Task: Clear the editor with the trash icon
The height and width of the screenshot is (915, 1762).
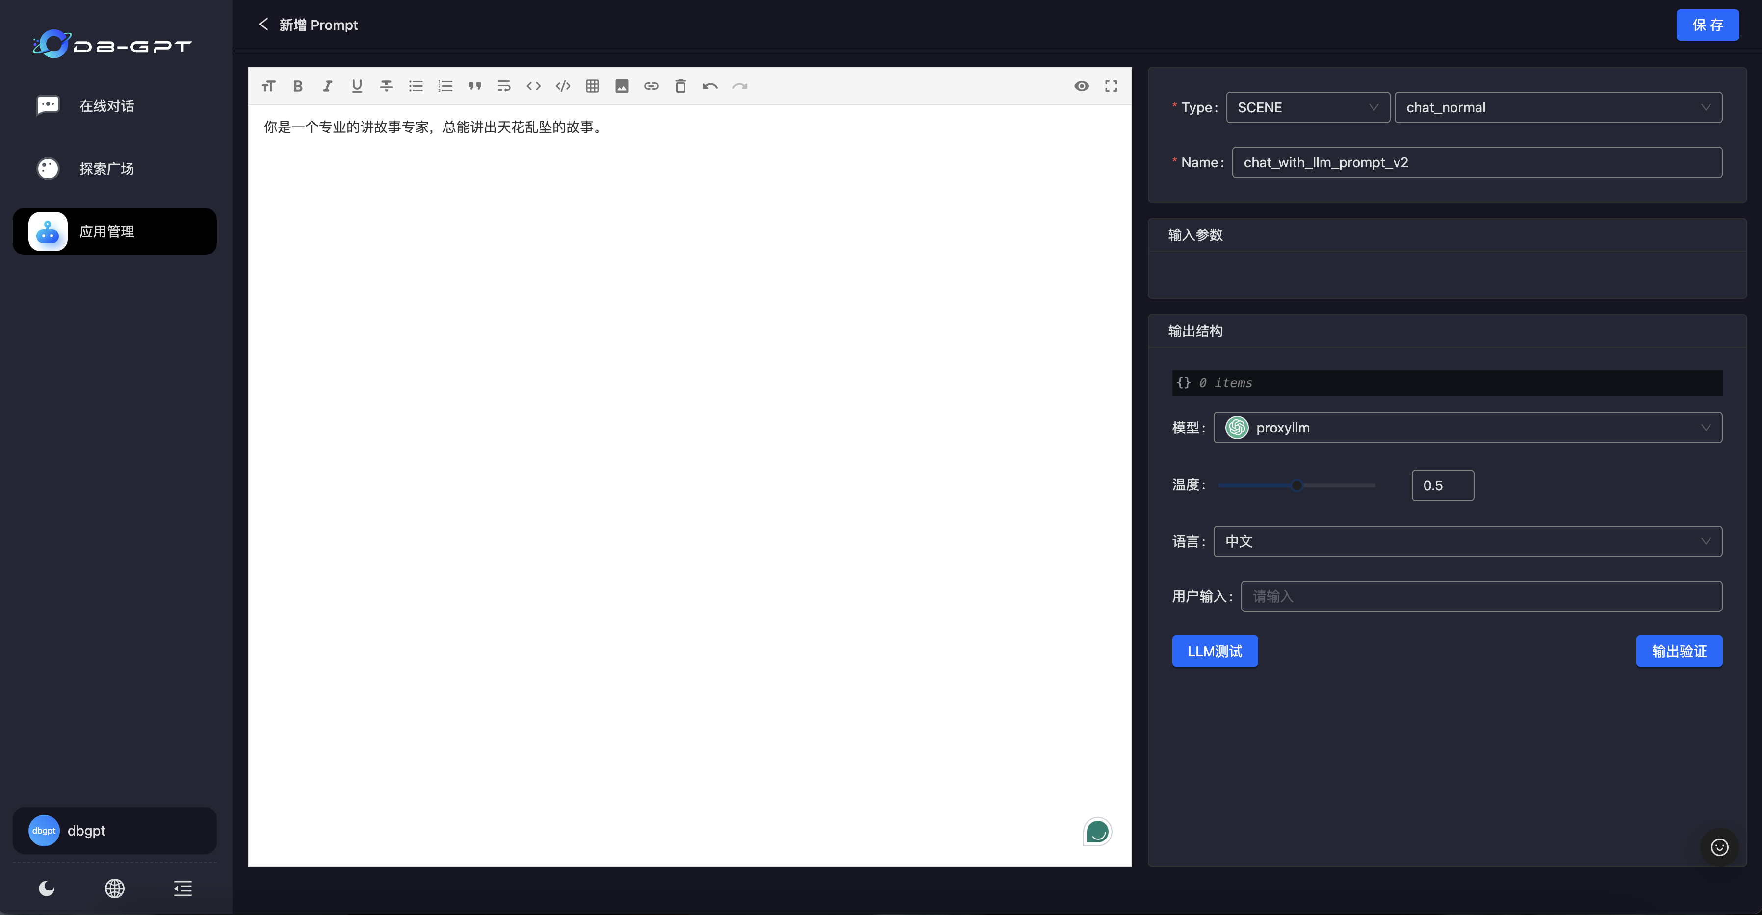Action: [x=680, y=86]
